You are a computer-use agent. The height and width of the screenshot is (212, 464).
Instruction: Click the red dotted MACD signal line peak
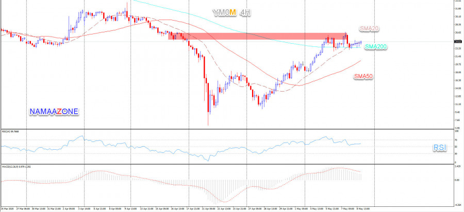pos(338,168)
